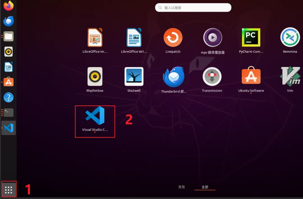Click the application search field
Image resolution: width=303 pixels, height=199 pixels.
(193, 8)
